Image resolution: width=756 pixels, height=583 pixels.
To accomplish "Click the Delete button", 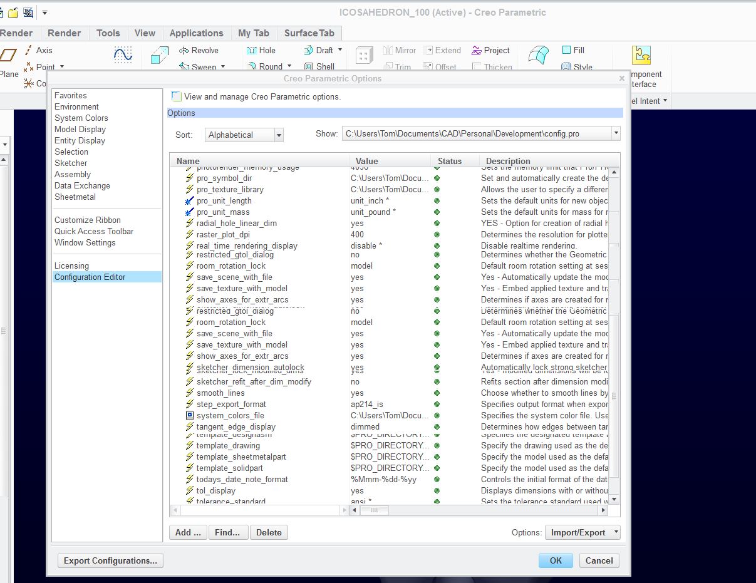I will tap(269, 532).
